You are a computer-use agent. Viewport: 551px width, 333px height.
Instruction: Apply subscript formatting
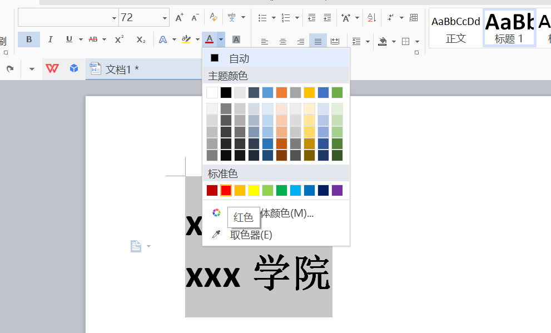pyautogui.click(x=140, y=39)
